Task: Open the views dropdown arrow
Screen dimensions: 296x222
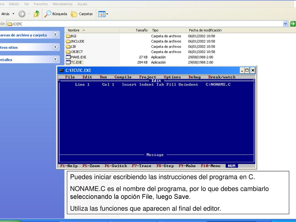Action: [x=107, y=14]
